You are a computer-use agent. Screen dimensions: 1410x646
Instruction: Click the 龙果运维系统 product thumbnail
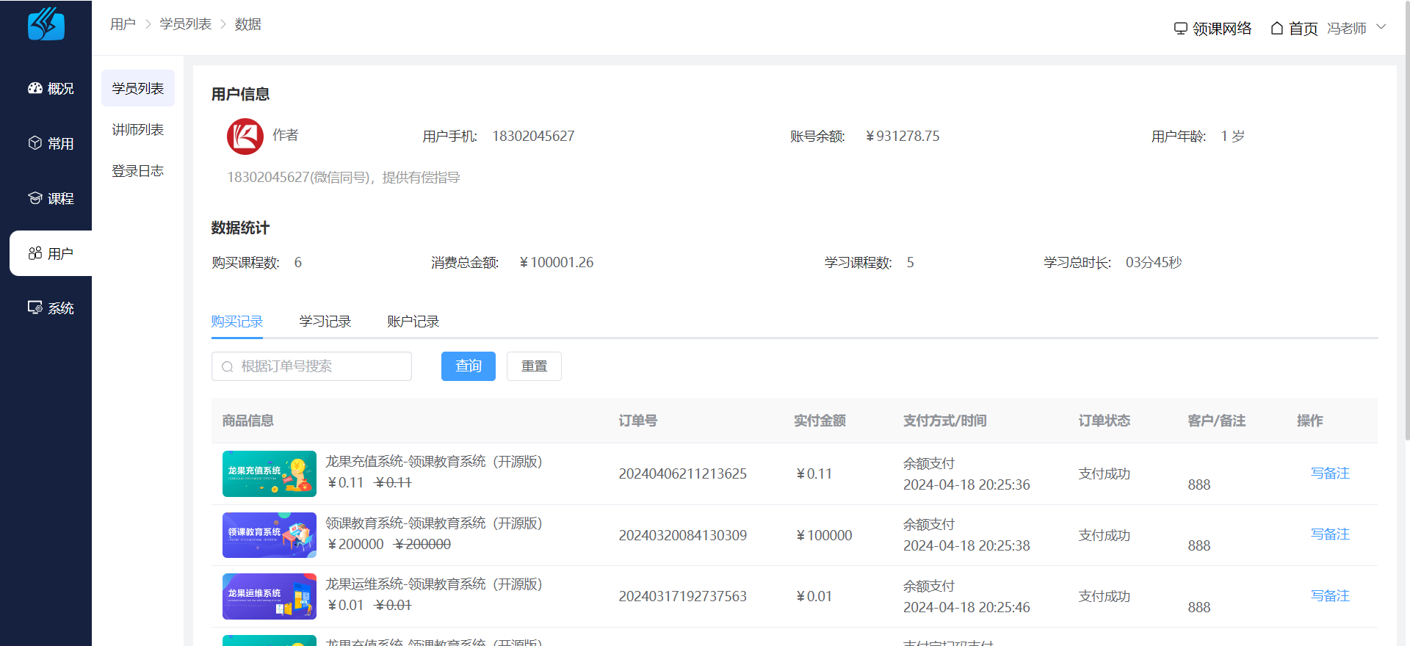point(270,596)
